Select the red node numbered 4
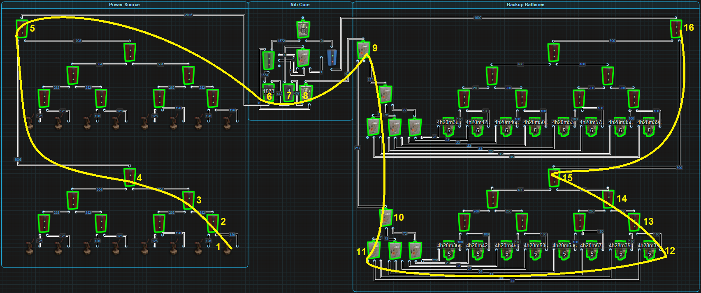Viewport: 701px width, 293px height. 130,177
